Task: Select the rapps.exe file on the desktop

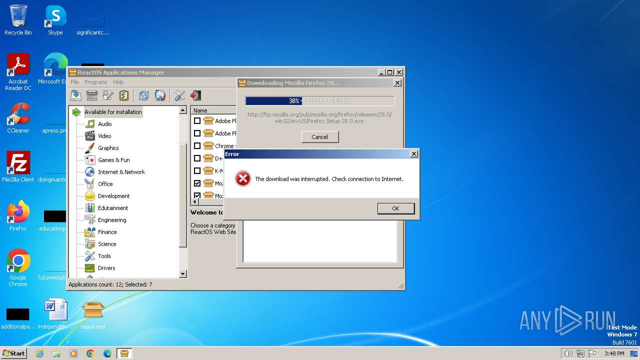Action: tap(93, 315)
